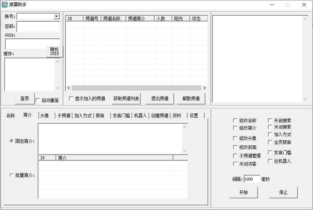Screen dimensions: 313x210
Task: Open the 机器人 tab
Action: (141, 115)
